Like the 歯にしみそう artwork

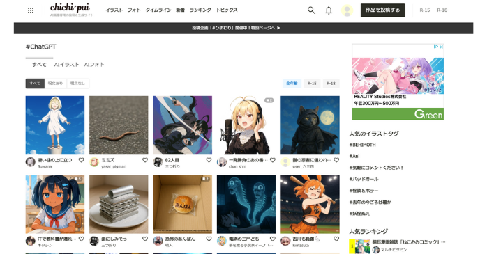145,239
